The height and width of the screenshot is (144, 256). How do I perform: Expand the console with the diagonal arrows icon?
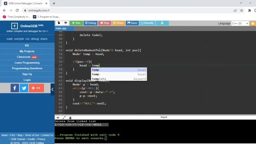(64, 118)
